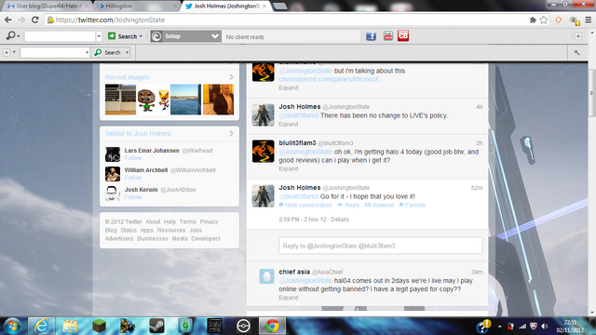
Task: Click the clock showing 22:51
Action: 570,323
